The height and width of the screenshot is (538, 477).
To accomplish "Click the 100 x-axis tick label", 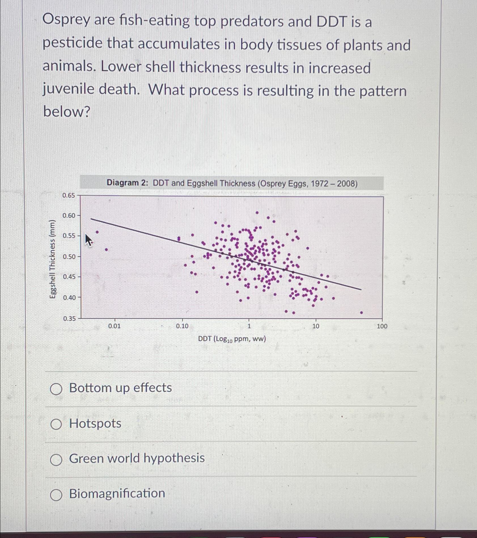I will (x=382, y=326).
